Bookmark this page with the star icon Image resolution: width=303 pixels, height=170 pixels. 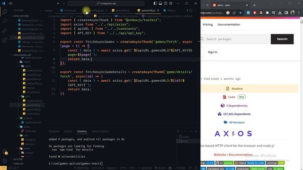[x=241, y=13]
